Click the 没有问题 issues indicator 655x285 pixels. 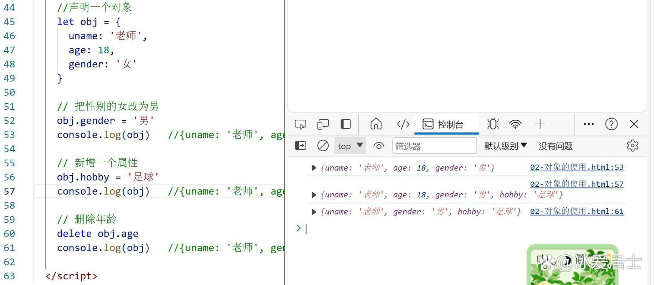click(556, 146)
